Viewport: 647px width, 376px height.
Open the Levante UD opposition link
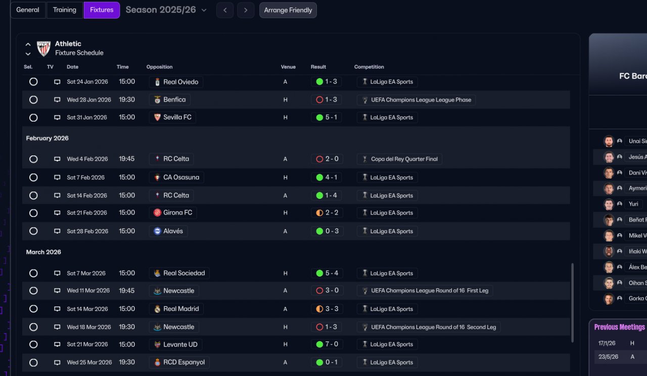click(x=180, y=345)
